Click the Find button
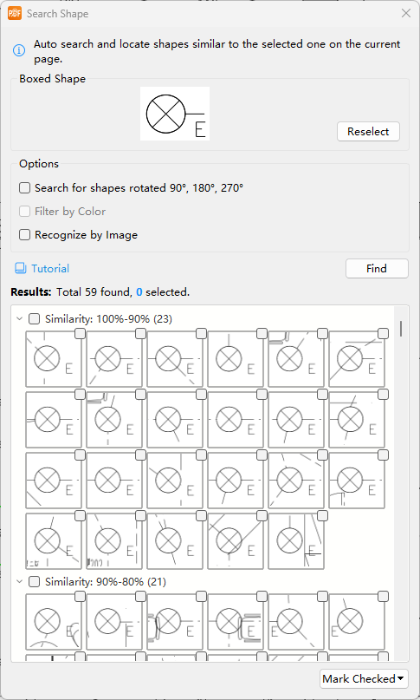The width and height of the screenshot is (420, 700). click(377, 268)
